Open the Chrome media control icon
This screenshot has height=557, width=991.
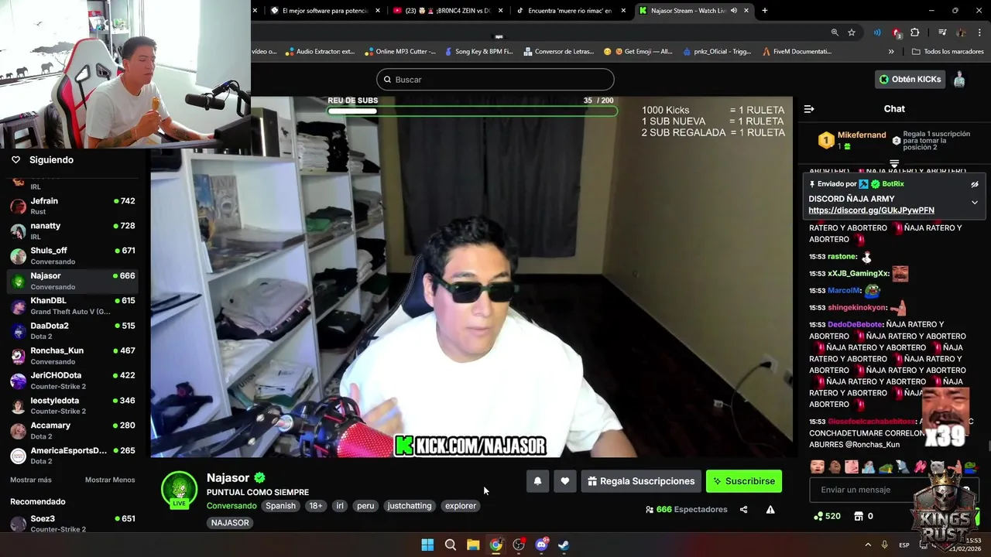tap(942, 32)
